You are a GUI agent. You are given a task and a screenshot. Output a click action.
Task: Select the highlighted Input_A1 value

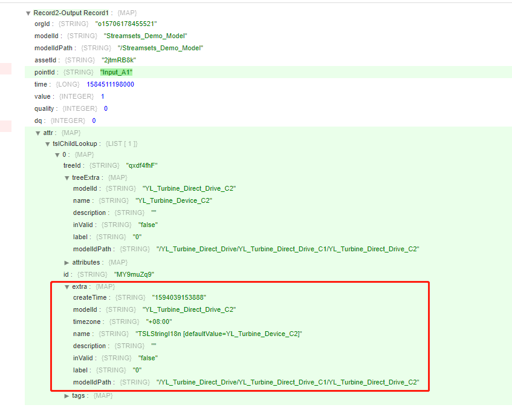(x=116, y=72)
